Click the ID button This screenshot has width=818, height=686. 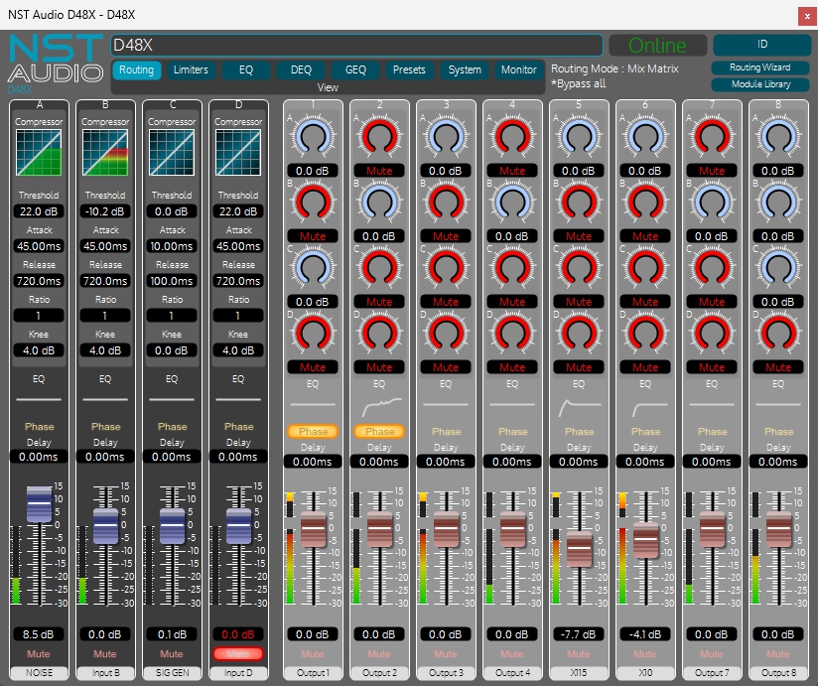(x=762, y=45)
